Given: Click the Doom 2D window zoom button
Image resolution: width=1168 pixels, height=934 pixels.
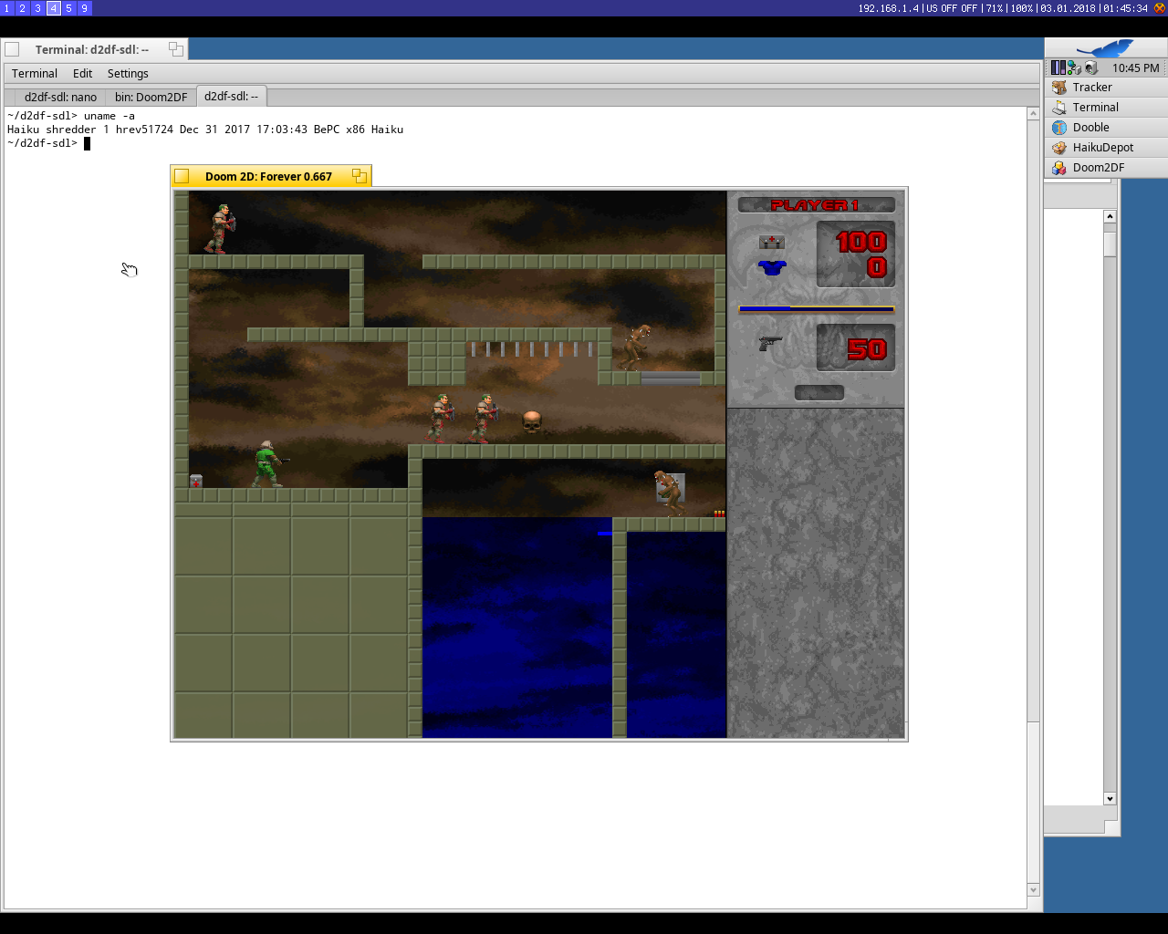Looking at the screenshot, I should point(360,176).
